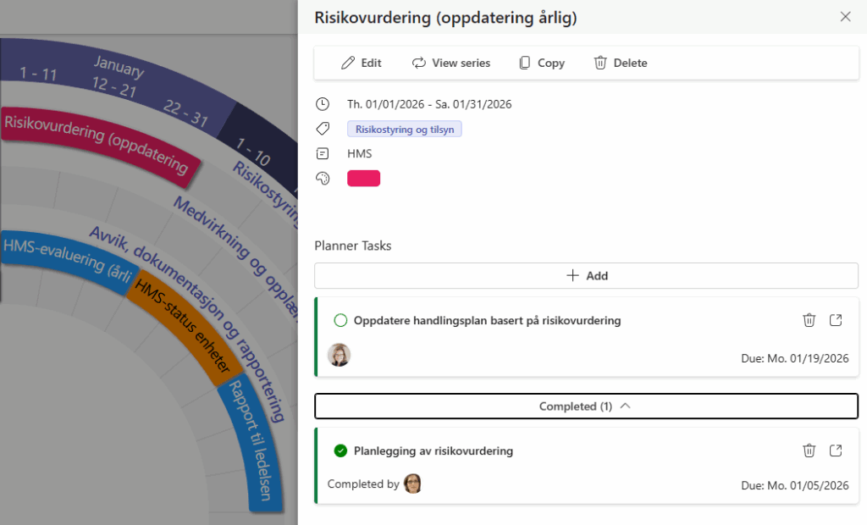Collapse the Completed (1) section
This screenshot has width=867, height=525.
pyautogui.click(x=586, y=406)
